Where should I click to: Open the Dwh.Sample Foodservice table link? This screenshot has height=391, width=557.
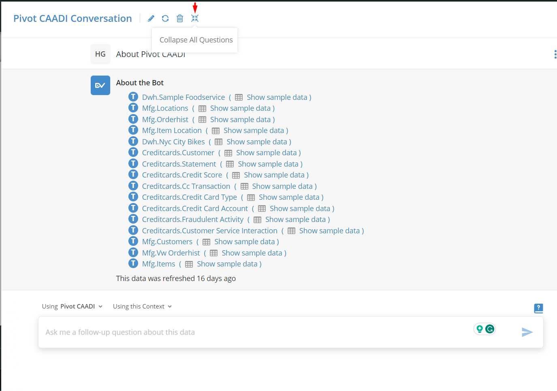click(184, 97)
